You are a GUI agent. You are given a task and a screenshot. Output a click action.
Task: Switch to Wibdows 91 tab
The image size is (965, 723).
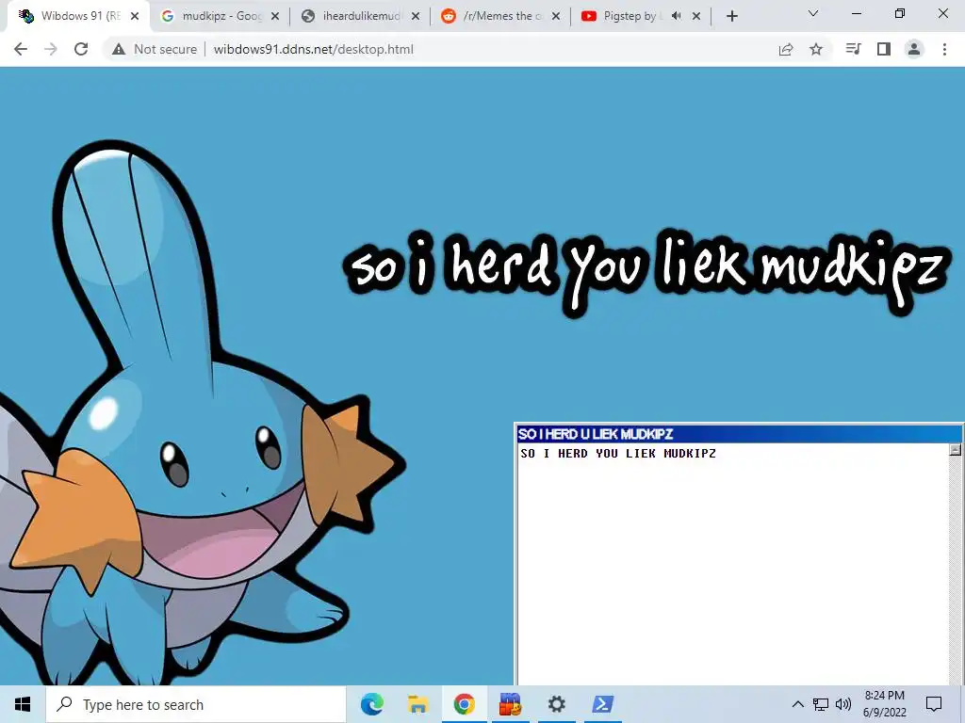tap(79, 16)
